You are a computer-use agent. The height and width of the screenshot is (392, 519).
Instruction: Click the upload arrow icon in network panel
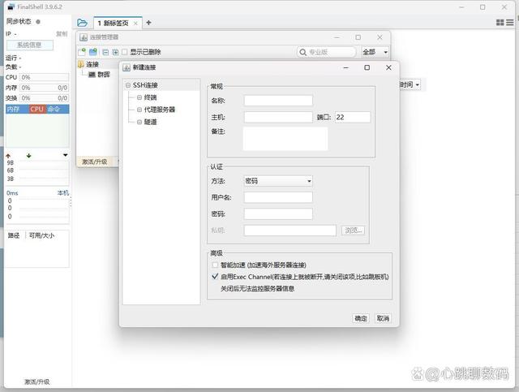[8, 155]
